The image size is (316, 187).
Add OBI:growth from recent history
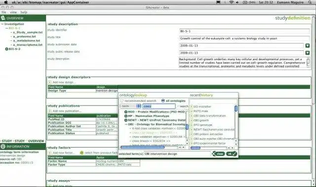(x=192, y=120)
